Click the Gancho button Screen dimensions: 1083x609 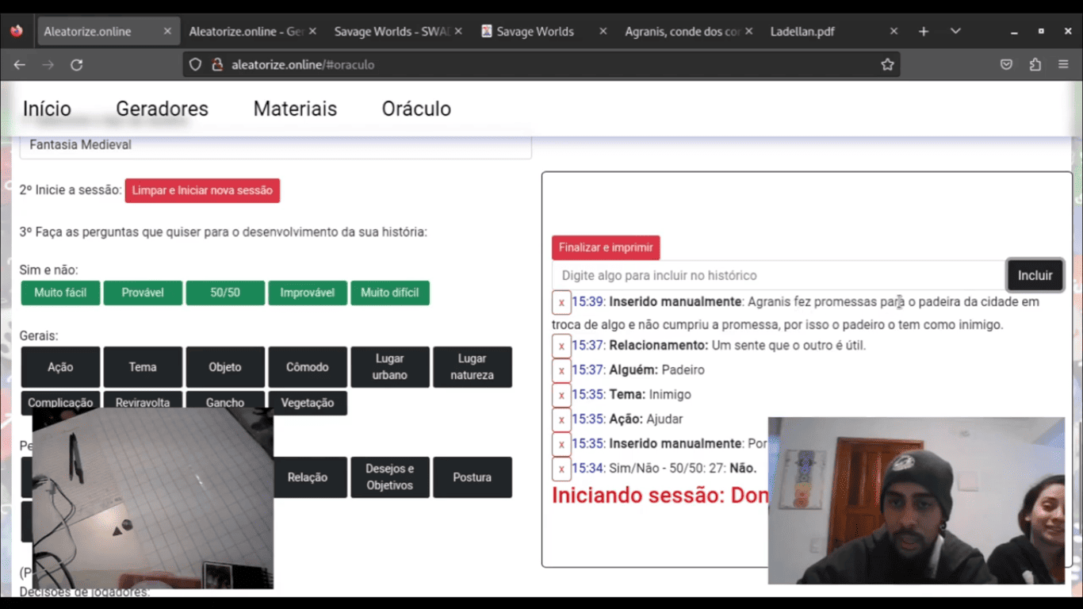225,403
